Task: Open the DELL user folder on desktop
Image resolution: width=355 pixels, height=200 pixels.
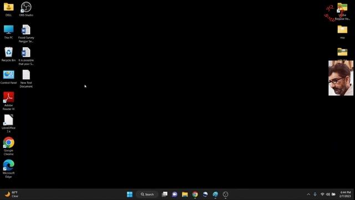Action: (9, 9)
